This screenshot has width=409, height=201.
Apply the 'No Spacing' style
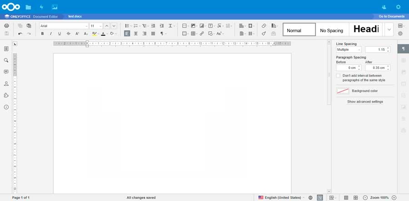(331, 30)
